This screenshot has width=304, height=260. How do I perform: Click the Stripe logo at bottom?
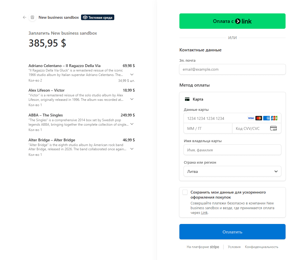pyautogui.click(x=214, y=247)
